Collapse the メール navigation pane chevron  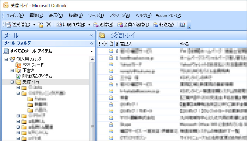(x=91, y=35)
